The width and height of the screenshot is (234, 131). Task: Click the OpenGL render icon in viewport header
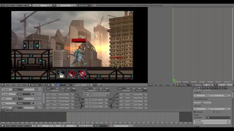(x=99, y=85)
